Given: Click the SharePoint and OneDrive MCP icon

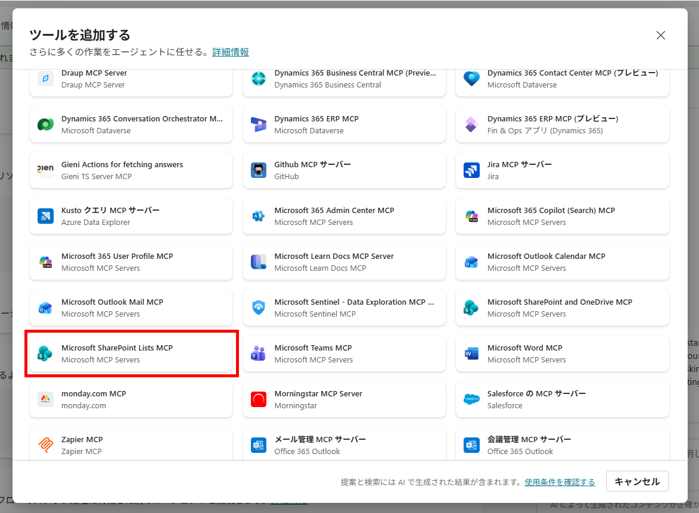Looking at the screenshot, I should pos(471,308).
